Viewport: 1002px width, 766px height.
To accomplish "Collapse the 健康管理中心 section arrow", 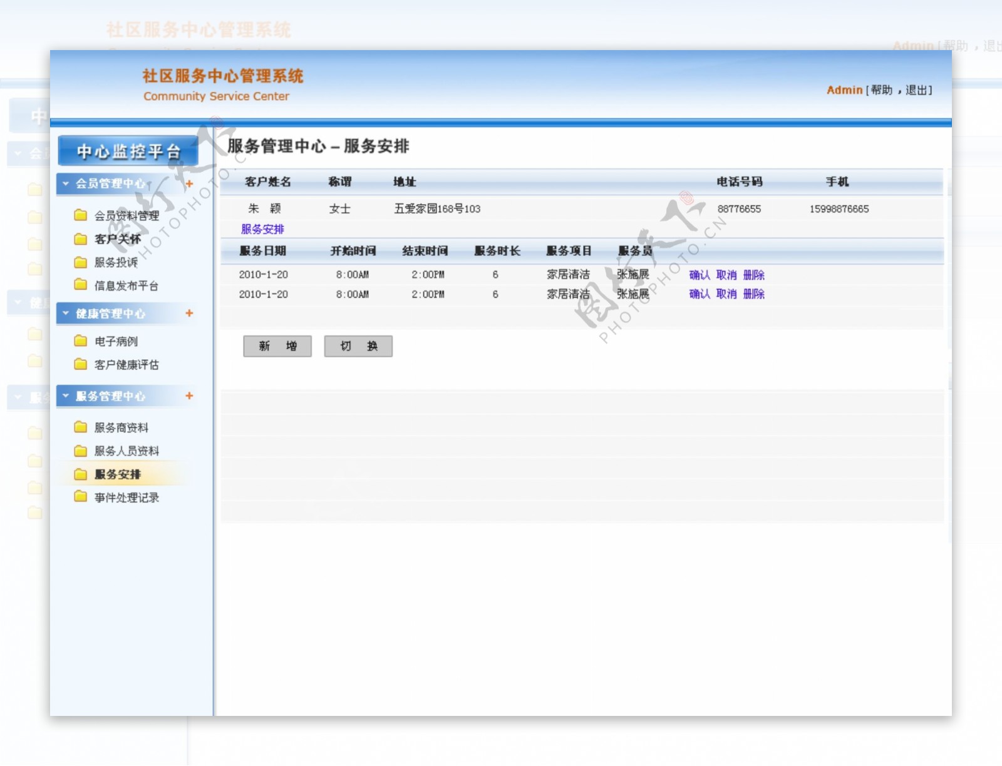I will (66, 313).
